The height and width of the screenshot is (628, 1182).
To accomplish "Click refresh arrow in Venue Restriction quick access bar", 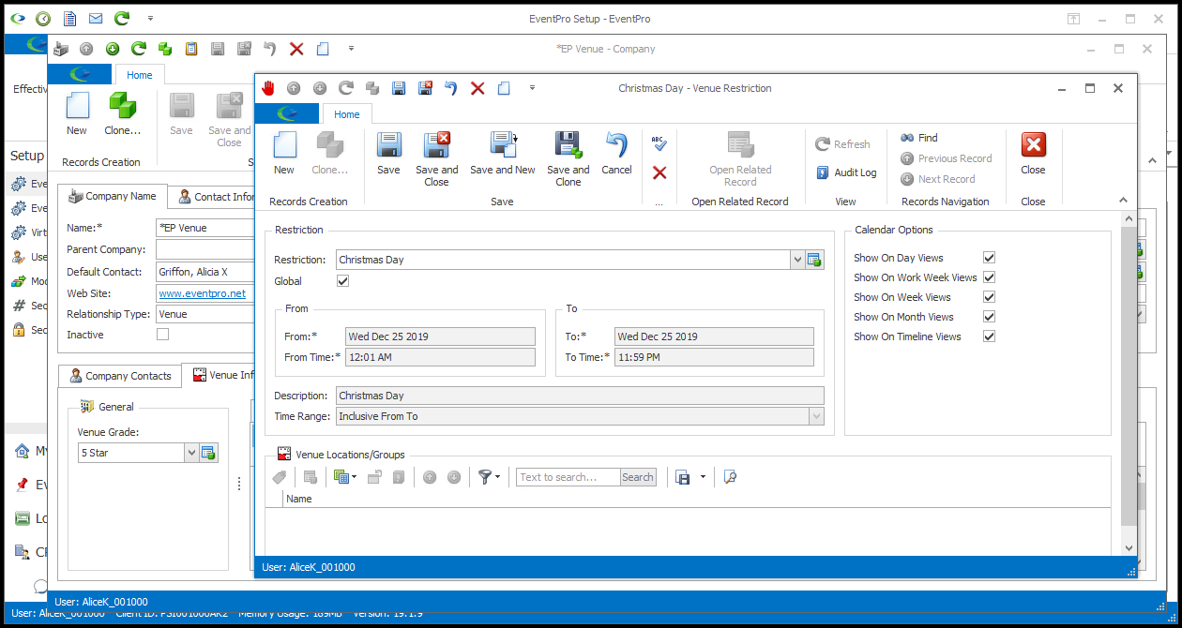I will pos(346,88).
